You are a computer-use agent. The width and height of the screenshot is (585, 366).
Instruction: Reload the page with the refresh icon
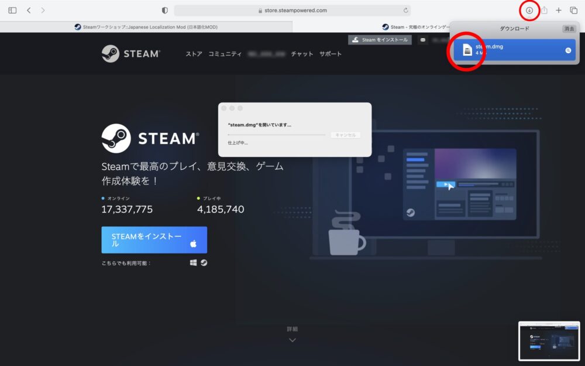[x=405, y=11]
